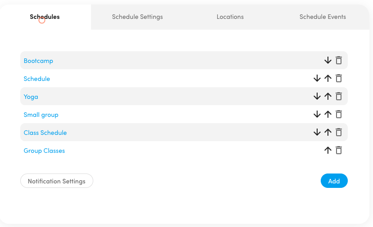Image resolution: width=373 pixels, height=227 pixels.
Task: Click the Notification Settings button
Action: click(x=57, y=181)
